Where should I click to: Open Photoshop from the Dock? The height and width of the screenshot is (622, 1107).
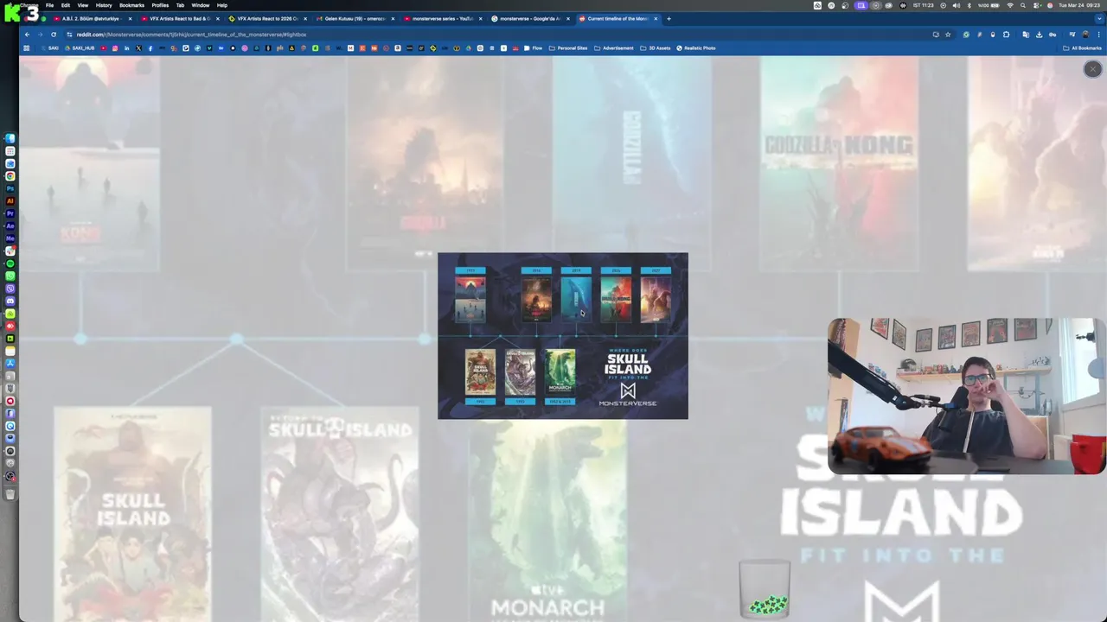pos(10,188)
